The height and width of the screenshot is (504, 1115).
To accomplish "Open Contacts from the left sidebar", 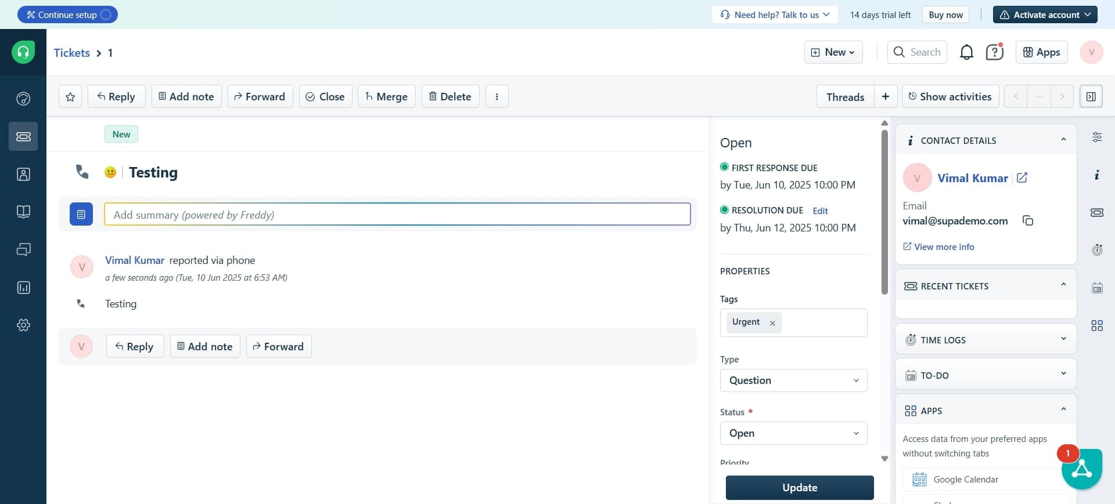I will (x=23, y=175).
